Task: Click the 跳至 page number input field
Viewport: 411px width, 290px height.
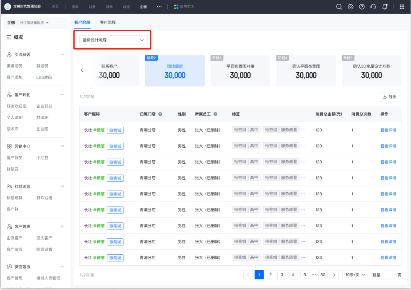Action: [x=389, y=274]
